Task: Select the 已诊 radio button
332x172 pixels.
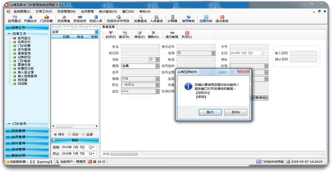Action: [x=69, y=135]
